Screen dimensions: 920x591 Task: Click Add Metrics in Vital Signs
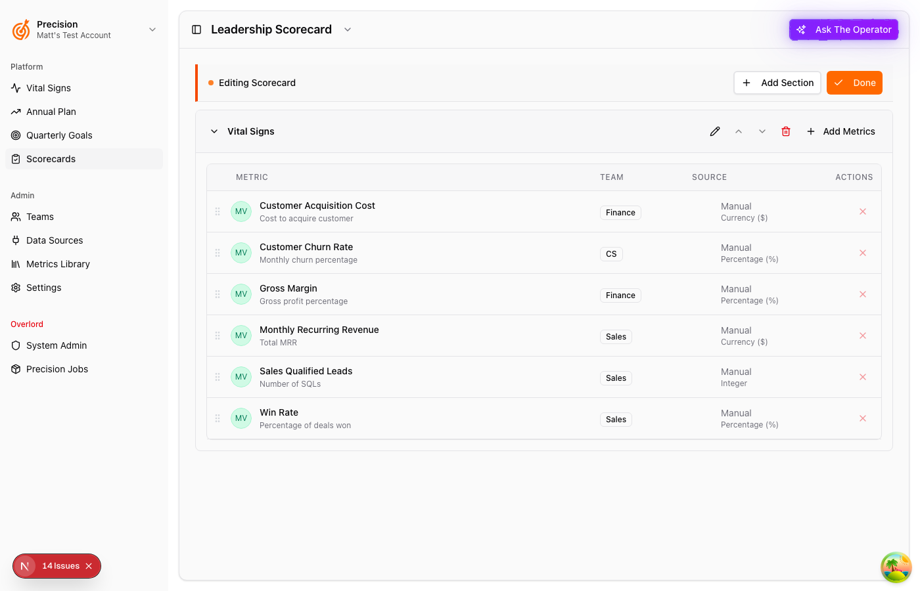pos(841,131)
